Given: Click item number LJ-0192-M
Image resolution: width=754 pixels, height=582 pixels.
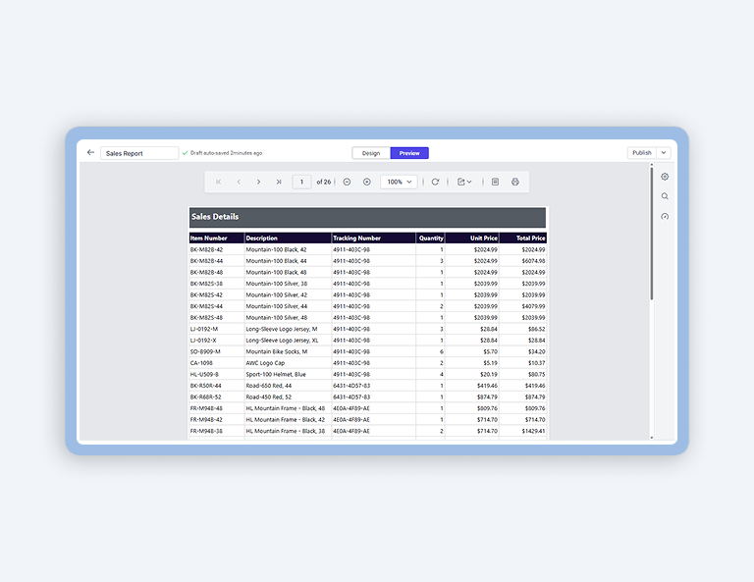Looking at the screenshot, I should (x=204, y=329).
